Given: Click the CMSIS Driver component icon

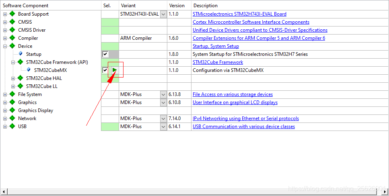Looking at the screenshot, I should [x=12, y=30].
